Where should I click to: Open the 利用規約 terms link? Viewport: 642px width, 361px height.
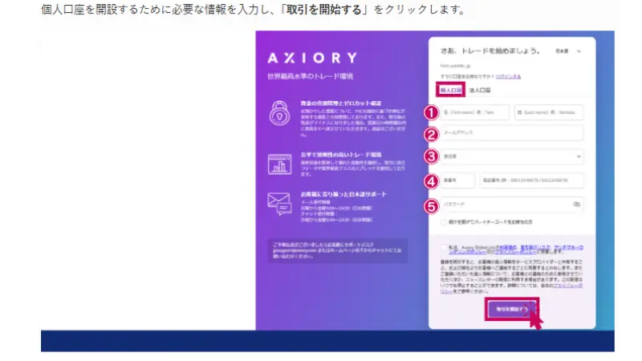[x=507, y=247]
